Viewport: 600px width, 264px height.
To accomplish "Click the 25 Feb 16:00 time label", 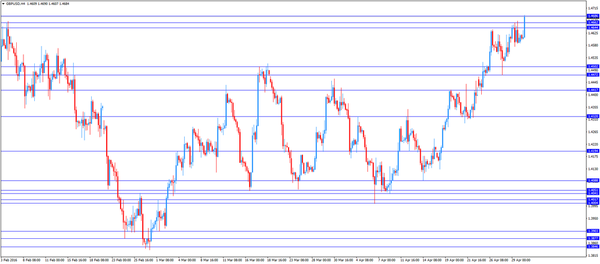I will point(143,260).
